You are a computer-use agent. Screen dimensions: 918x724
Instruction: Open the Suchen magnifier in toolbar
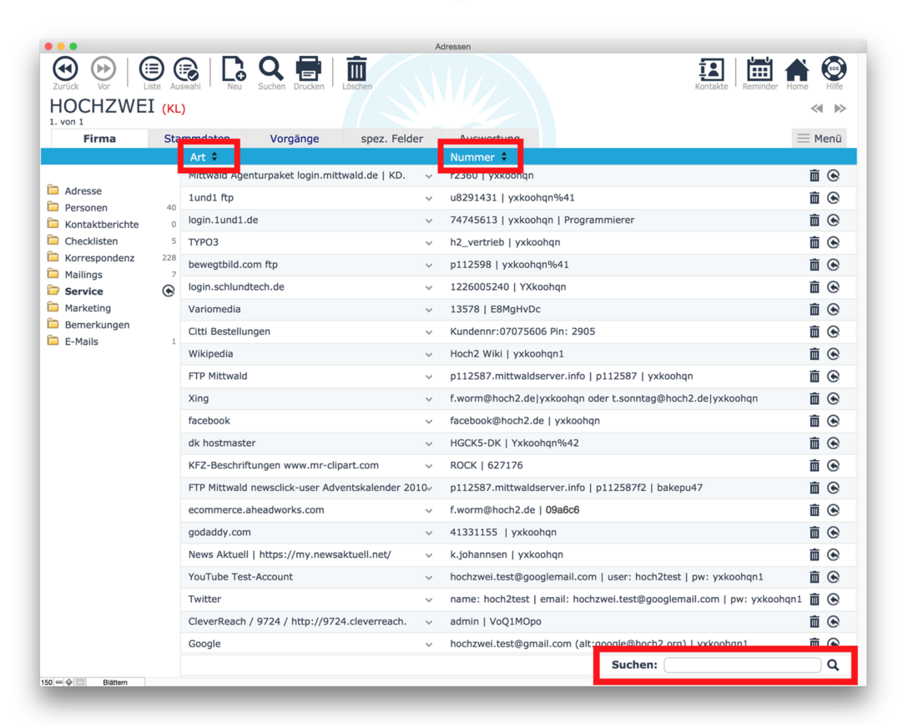click(270, 69)
